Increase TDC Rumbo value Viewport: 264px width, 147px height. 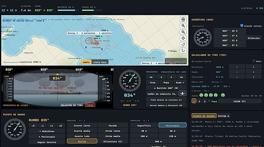click(x=254, y=72)
